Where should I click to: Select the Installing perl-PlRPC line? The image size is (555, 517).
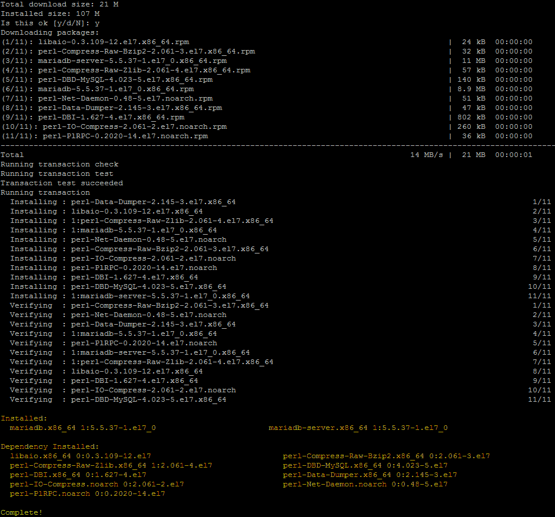point(280,268)
